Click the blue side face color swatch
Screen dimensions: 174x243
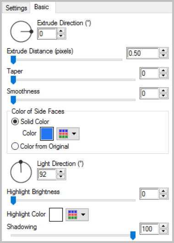[x=47, y=134]
